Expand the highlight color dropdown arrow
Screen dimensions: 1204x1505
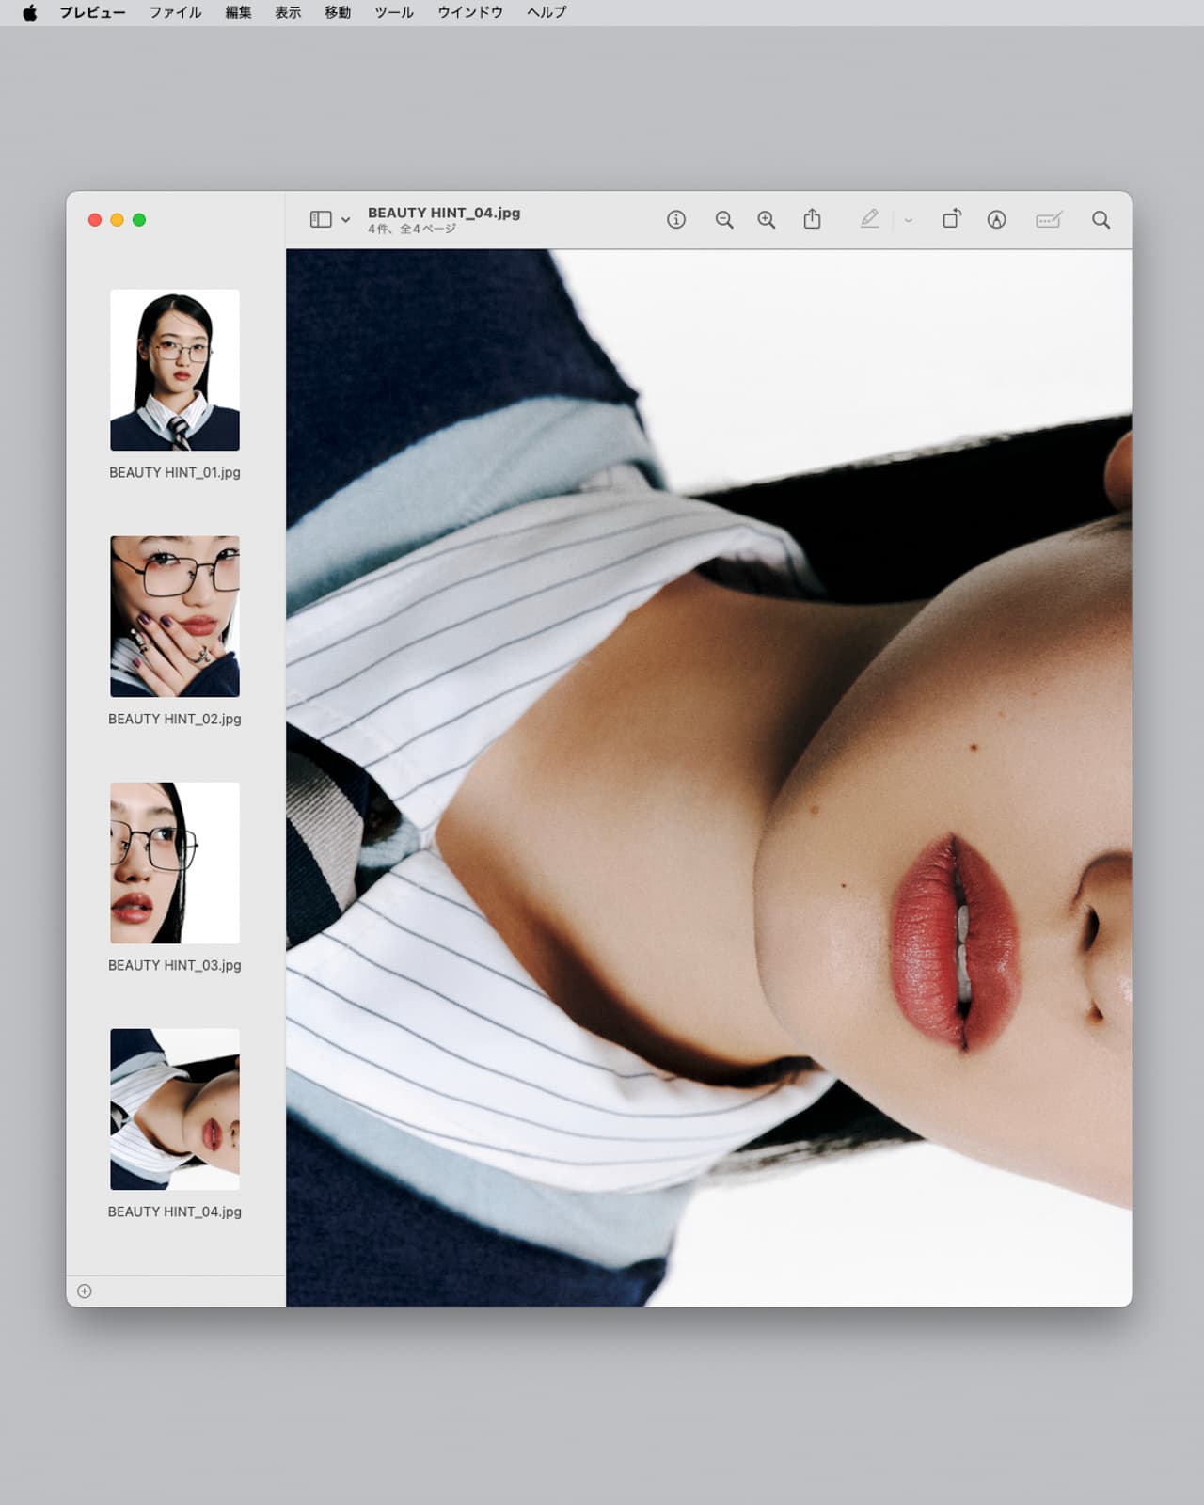[x=909, y=220]
